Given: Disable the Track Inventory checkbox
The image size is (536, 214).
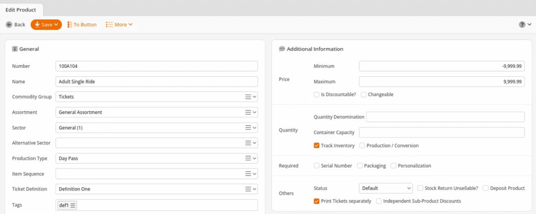Looking at the screenshot, I should (x=317, y=146).
